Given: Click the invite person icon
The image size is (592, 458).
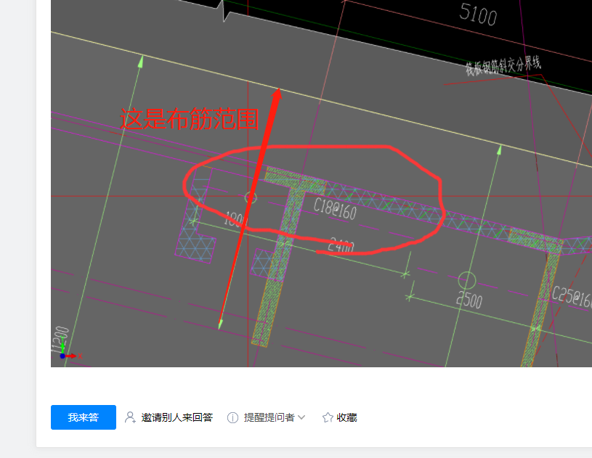Looking at the screenshot, I should tap(130, 417).
